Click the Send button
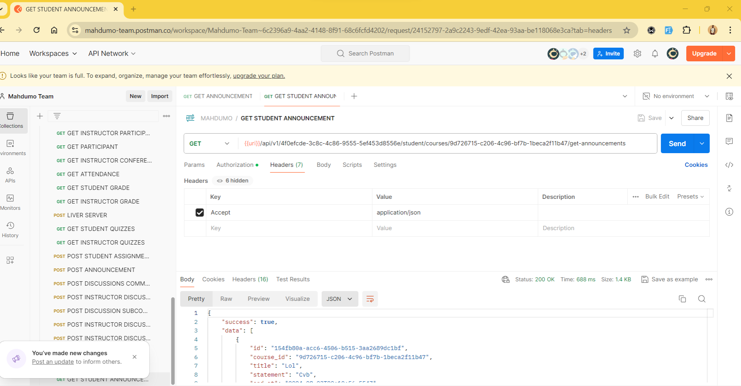 [x=677, y=143]
